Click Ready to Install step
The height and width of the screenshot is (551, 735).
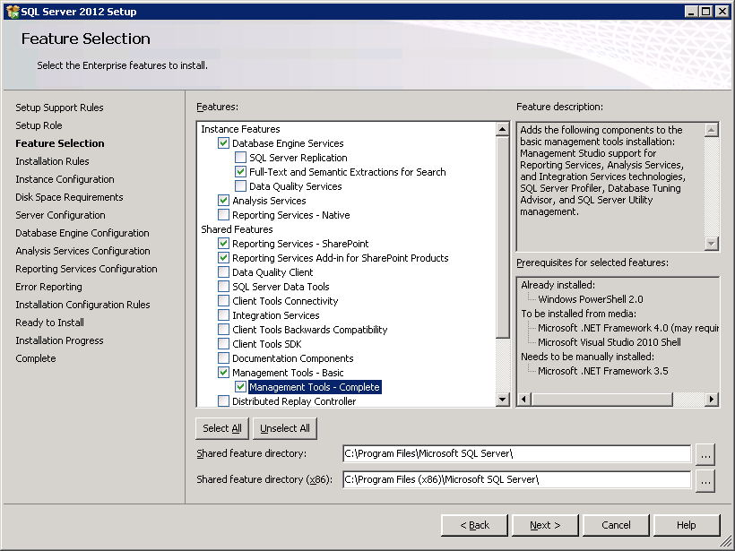coord(49,323)
